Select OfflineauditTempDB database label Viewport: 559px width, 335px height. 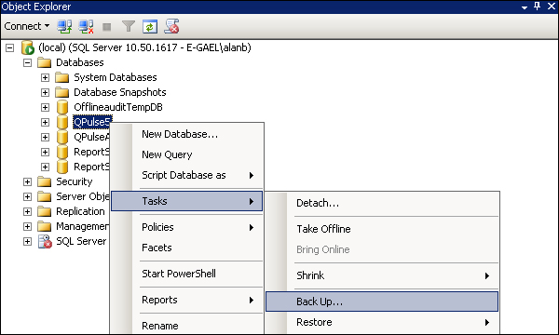118,107
